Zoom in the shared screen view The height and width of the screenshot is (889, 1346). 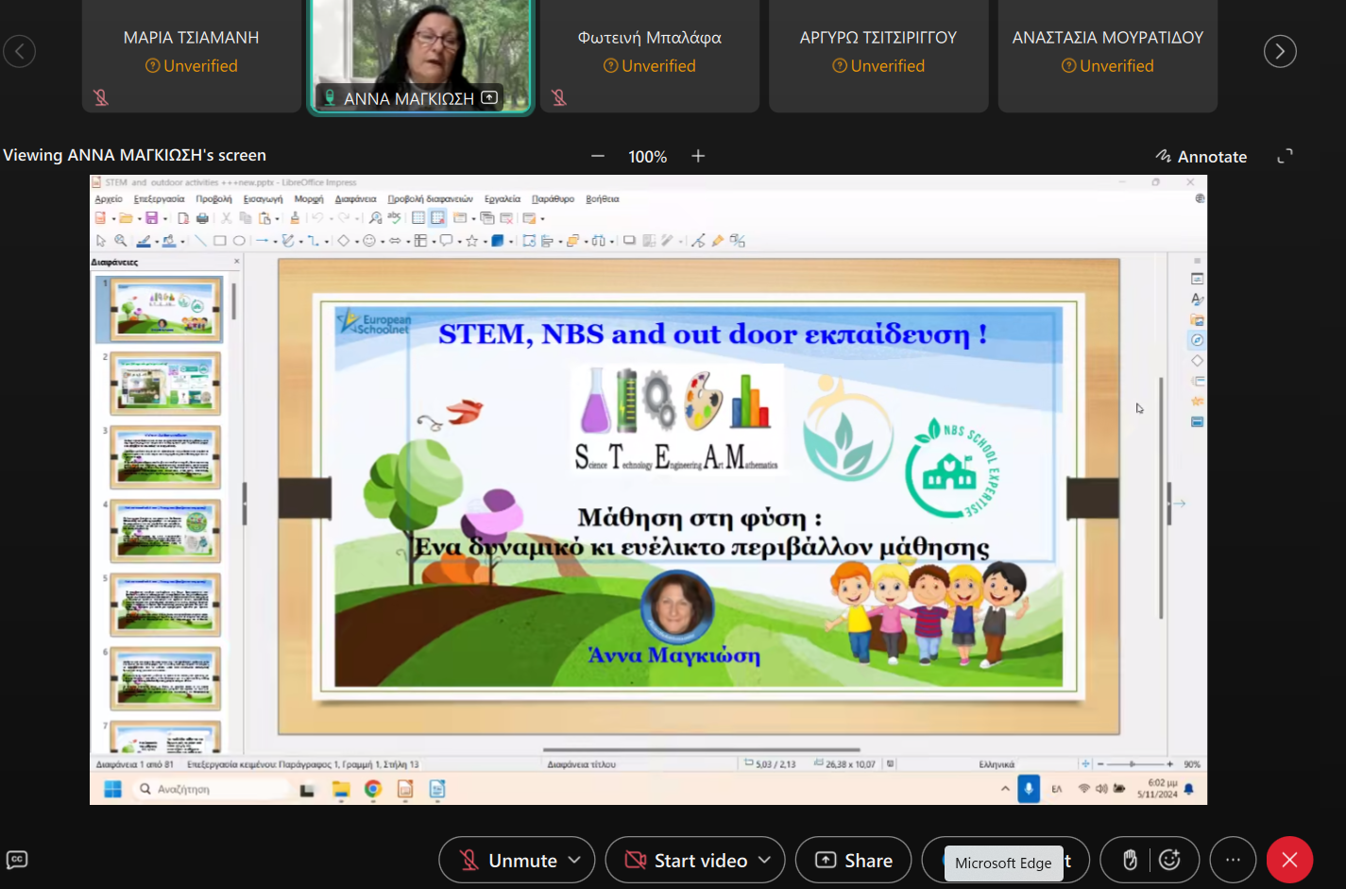click(698, 156)
